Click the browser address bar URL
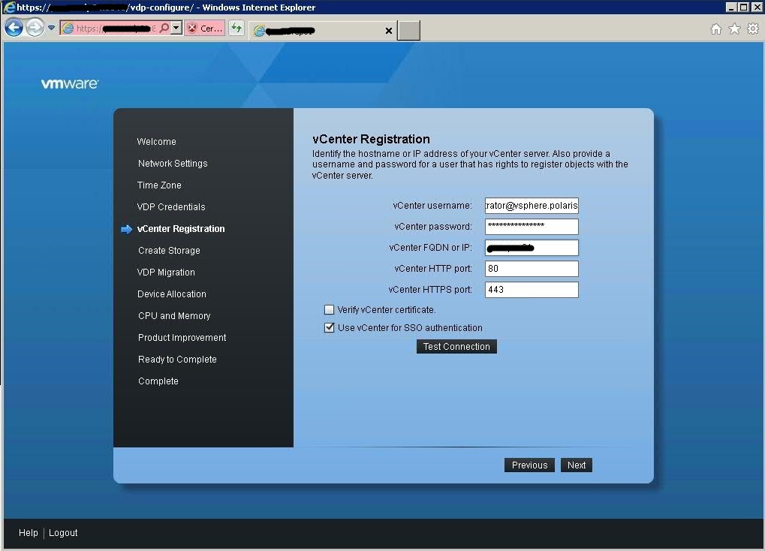The image size is (765, 551). click(116, 29)
